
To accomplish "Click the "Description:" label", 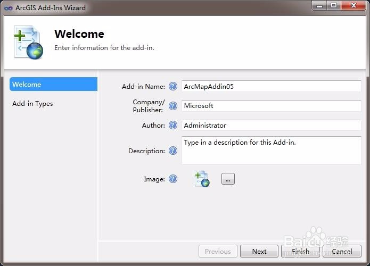I will click(x=146, y=151).
